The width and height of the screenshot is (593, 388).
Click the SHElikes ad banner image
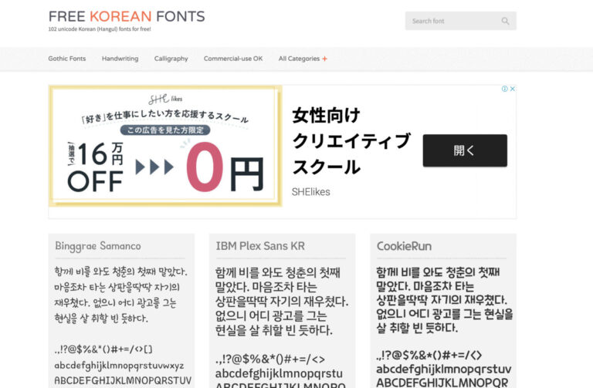pyautogui.click(x=165, y=146)
